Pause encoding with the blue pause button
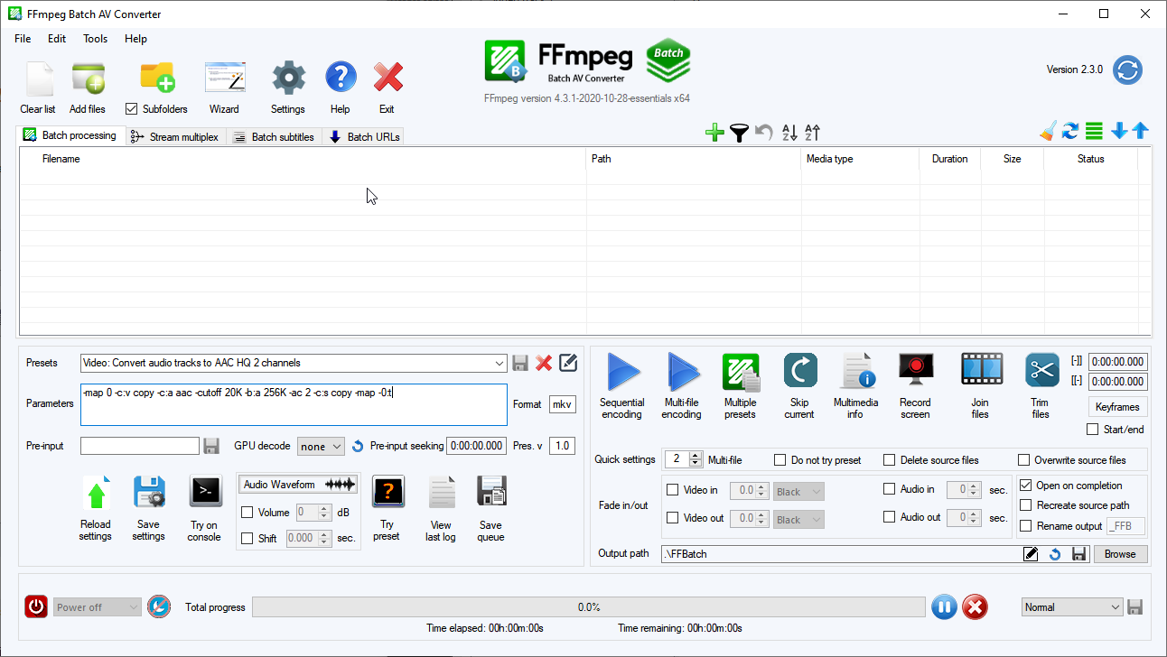This screenshot has width=1167, height=657. coord(944,607)
